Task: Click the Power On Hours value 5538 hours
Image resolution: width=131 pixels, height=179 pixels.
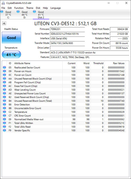Action: [120, 48]
